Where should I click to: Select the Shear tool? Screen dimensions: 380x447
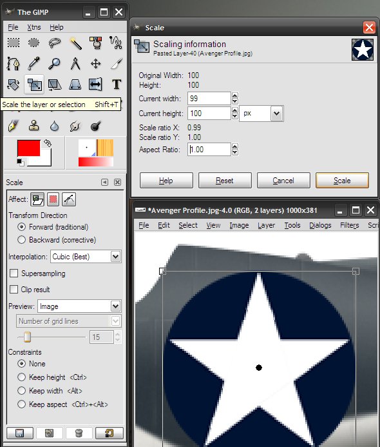click(54, 84)
